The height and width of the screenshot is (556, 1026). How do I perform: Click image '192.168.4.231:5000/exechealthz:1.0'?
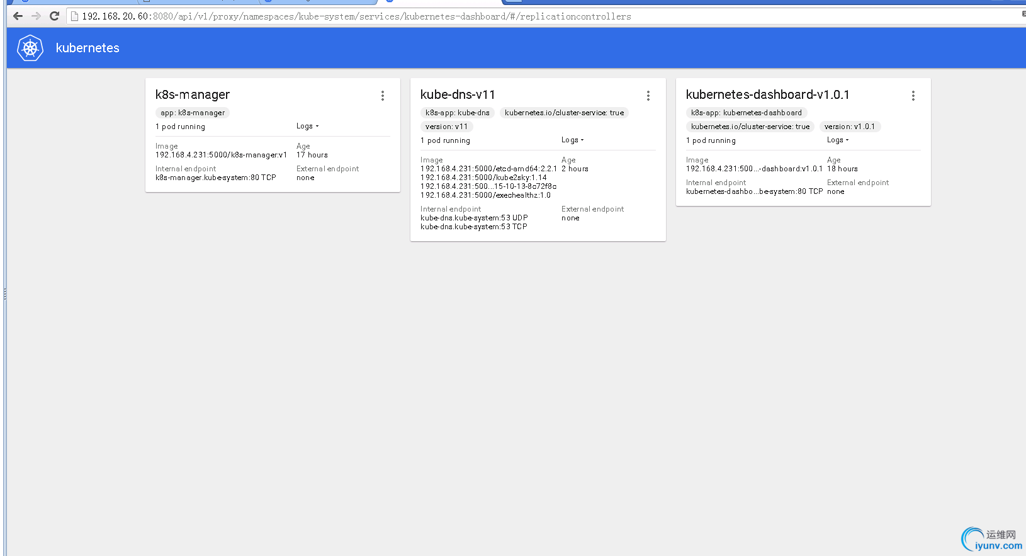coord(486,195)
